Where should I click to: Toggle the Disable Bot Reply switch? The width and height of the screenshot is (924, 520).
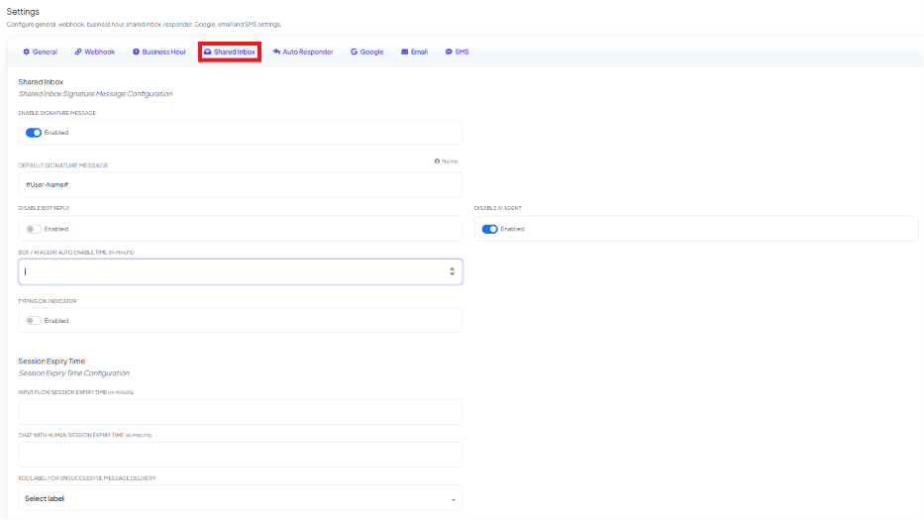coord(34,229)
